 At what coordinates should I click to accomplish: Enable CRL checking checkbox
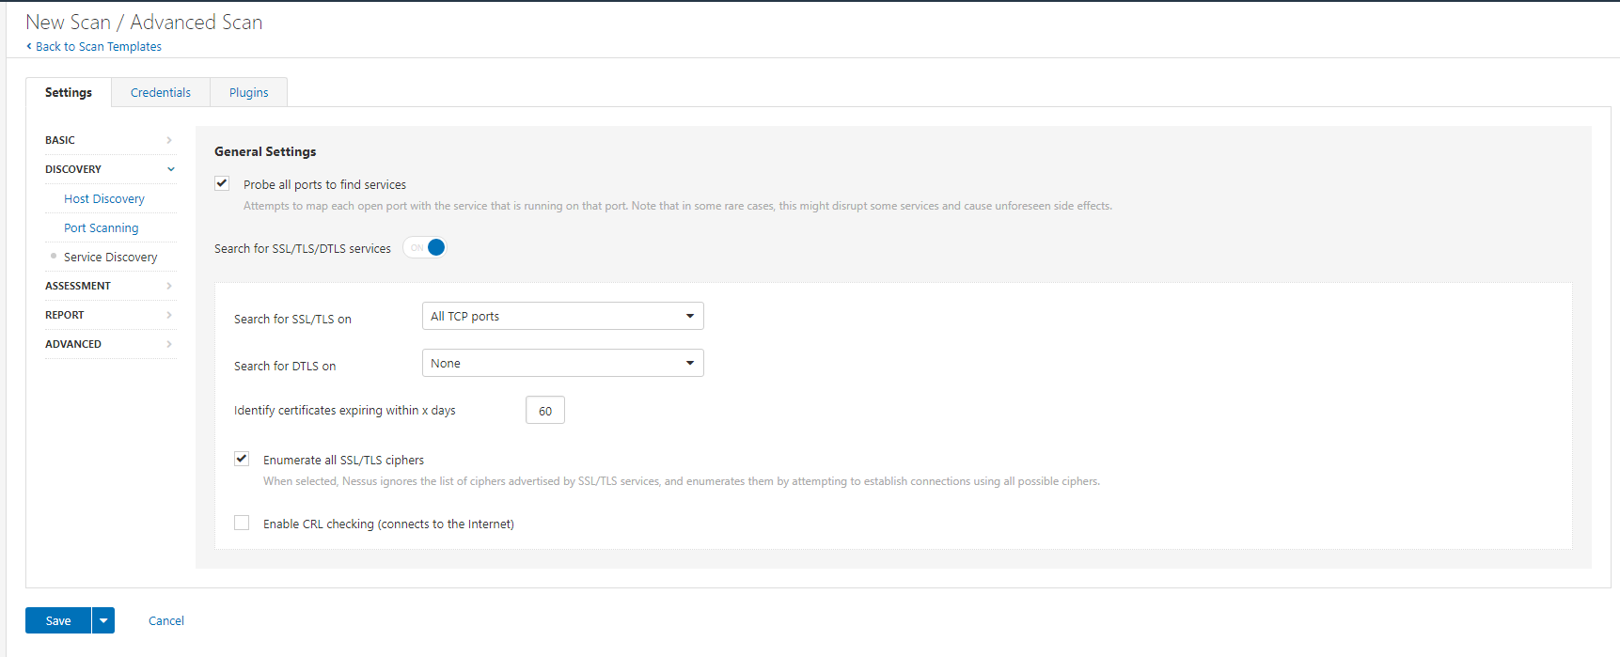pos(242,523)
